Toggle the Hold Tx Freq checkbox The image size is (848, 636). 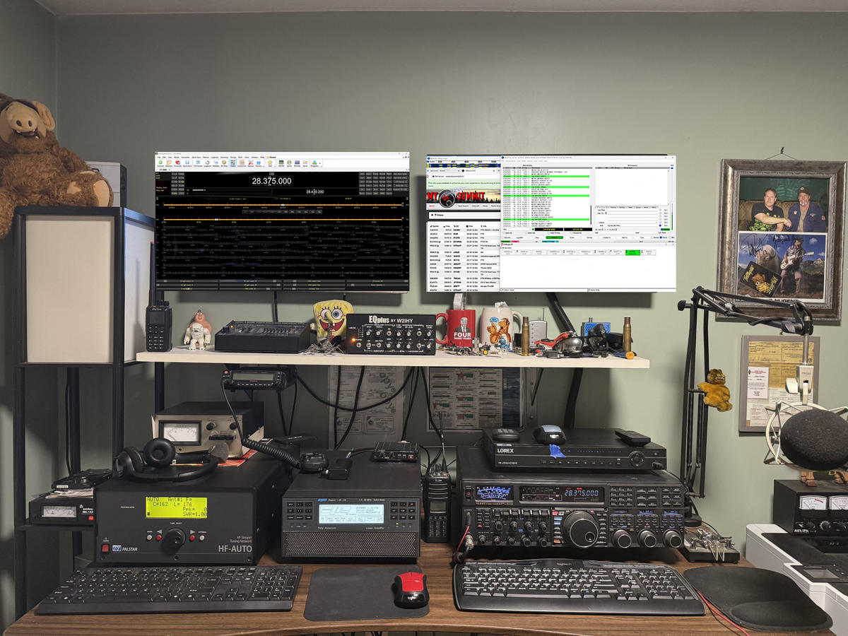(549, 232)
